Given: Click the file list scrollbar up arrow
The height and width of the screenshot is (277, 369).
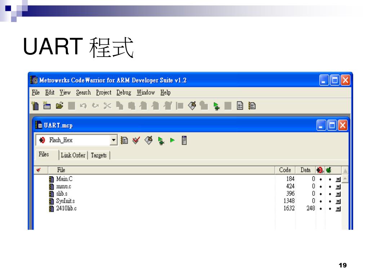Looking at the screenshot, I should pos(345,179).
